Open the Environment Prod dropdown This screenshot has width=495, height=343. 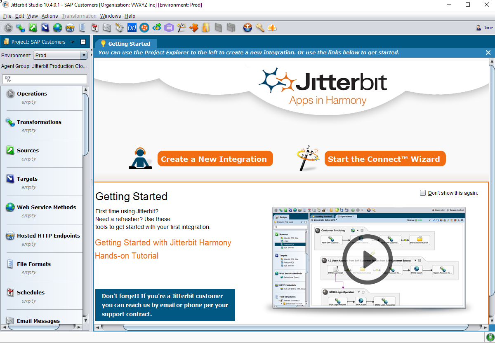pos(84,55)
